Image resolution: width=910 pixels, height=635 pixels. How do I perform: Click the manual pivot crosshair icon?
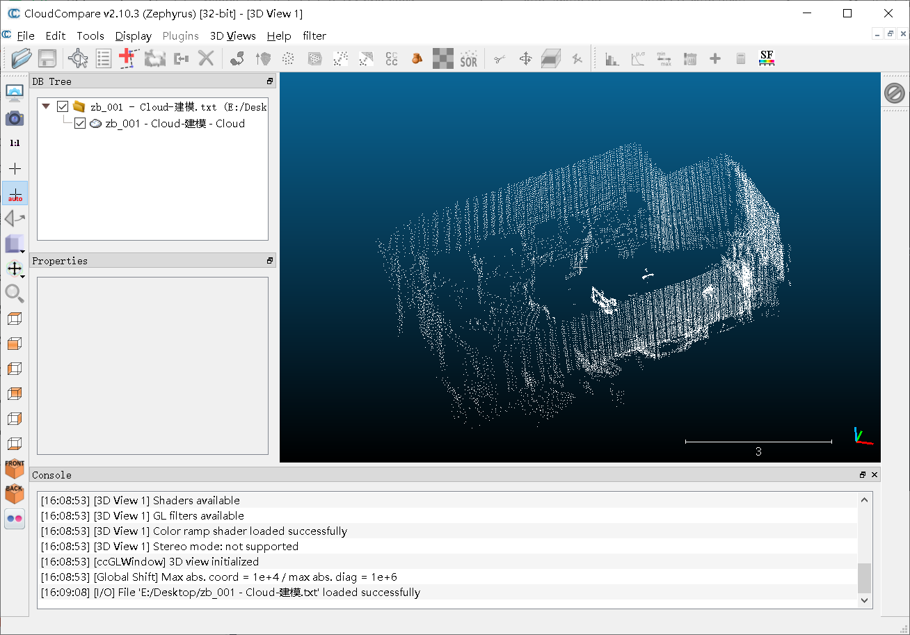(x=15, y=168)
